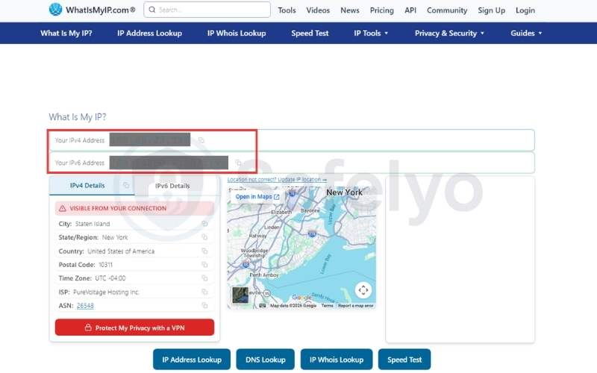Copy the City value Staten Island
Image resolution: width=597 pixels, height=373 pixels.
pyautogui.click(x=204, y=224)
